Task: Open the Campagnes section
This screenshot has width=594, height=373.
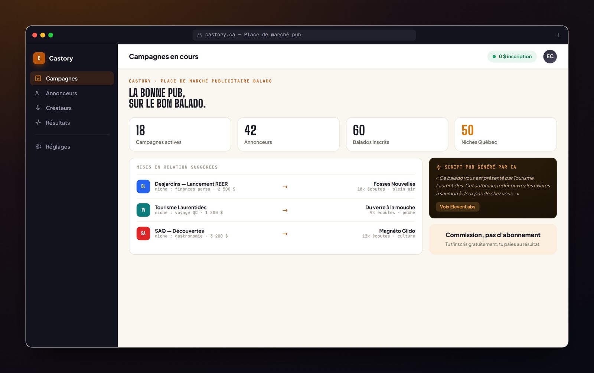Action: click(x=72, y=78)
